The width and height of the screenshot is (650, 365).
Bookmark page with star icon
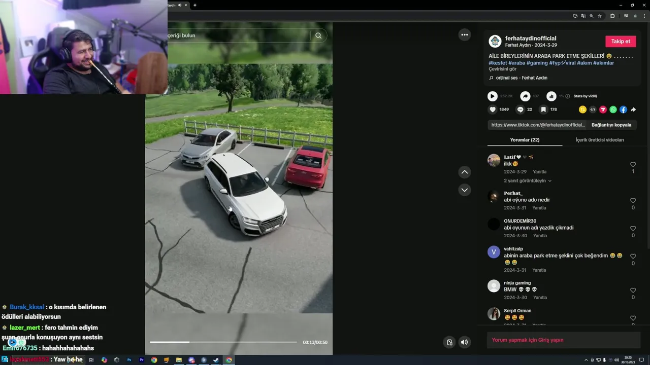coord(600,16)
